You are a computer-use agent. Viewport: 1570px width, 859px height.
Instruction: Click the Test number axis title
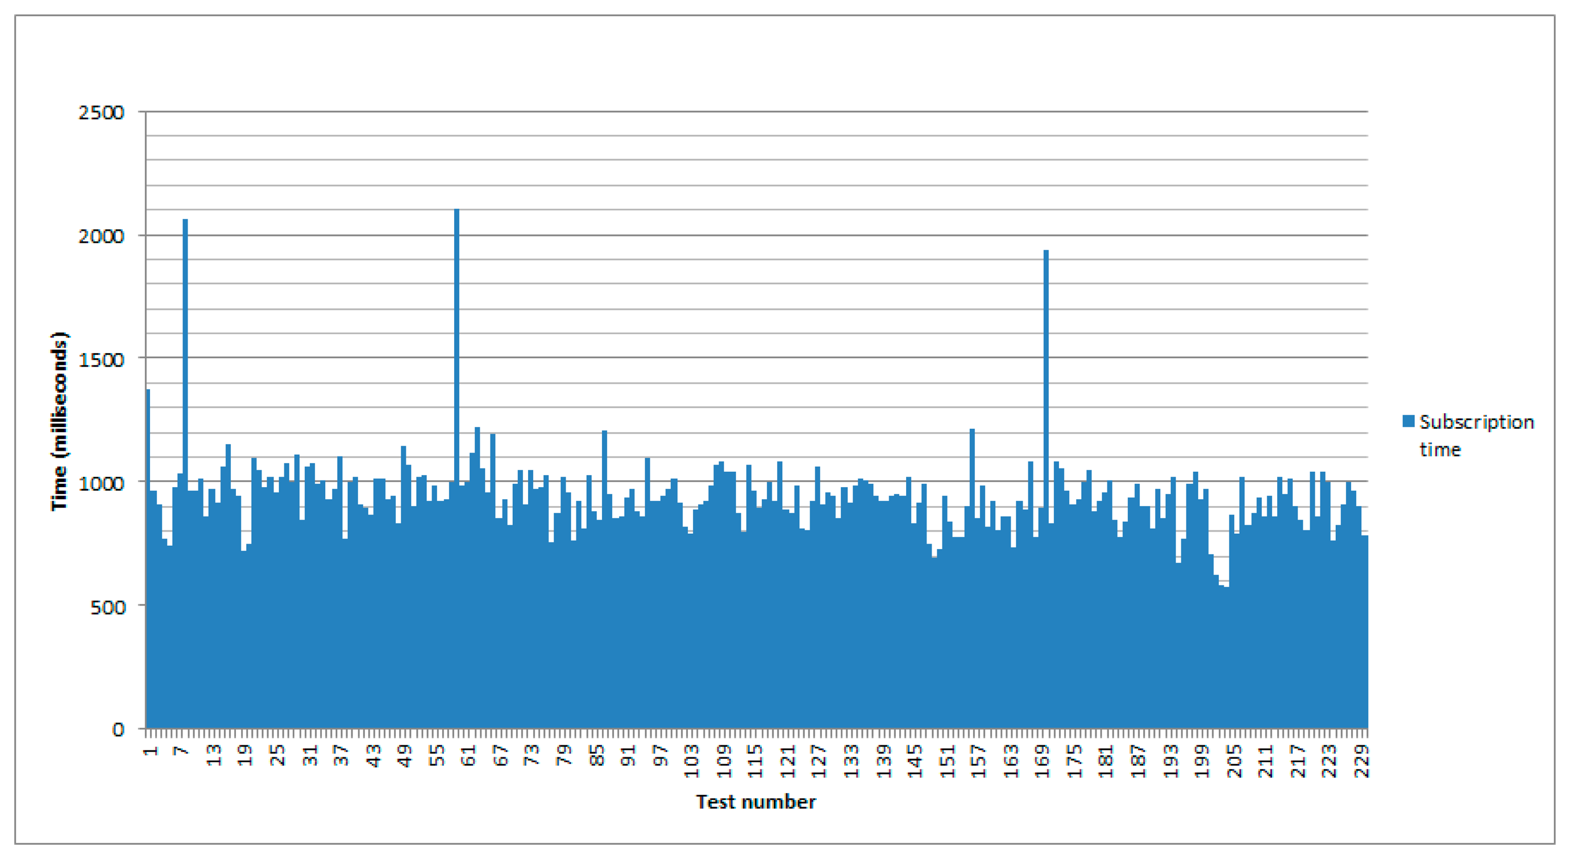(756, 802)
